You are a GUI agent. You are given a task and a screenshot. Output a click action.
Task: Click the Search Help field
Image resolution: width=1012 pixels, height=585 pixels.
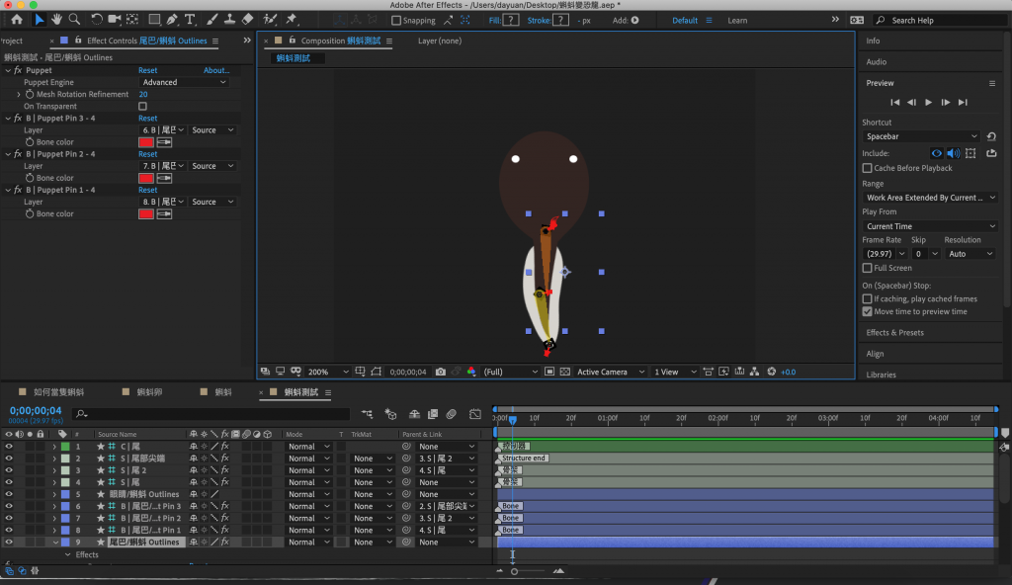[939, 20]
